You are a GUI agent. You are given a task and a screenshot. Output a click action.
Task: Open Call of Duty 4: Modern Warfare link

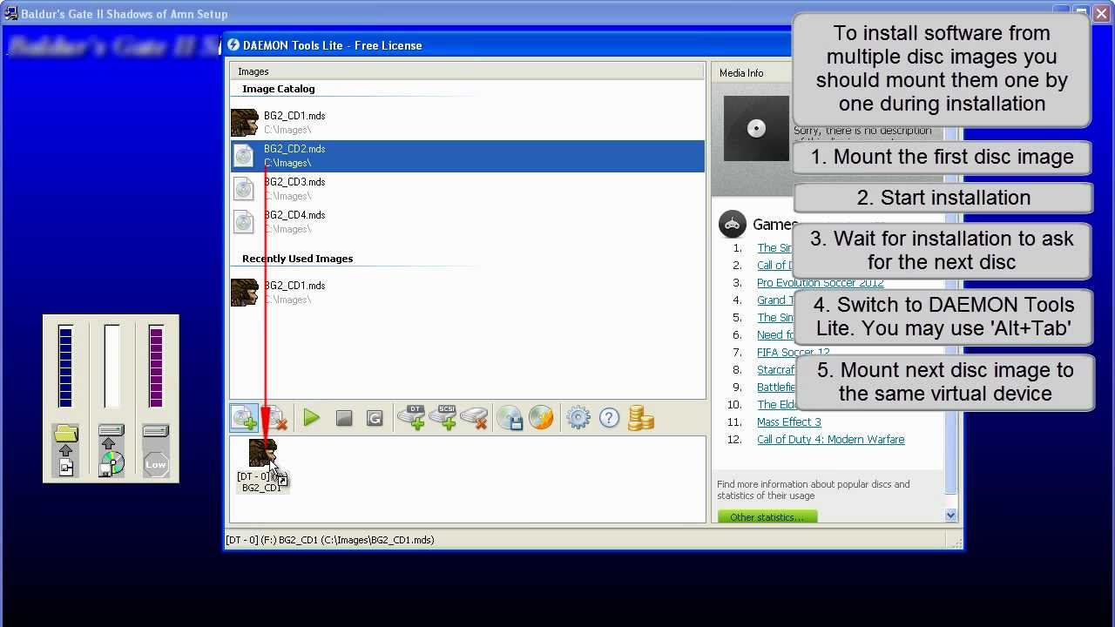tap(831, 440)
